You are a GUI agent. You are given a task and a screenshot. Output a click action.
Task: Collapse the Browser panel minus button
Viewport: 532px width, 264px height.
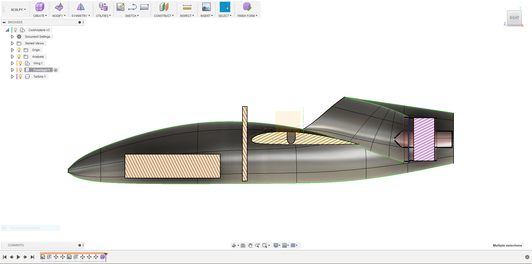80,22
